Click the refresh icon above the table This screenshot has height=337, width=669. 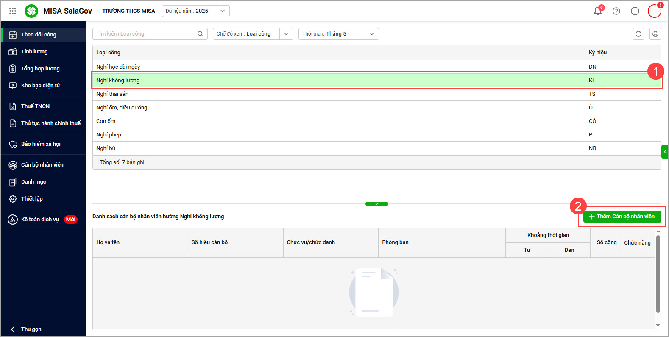pos(638,34)
